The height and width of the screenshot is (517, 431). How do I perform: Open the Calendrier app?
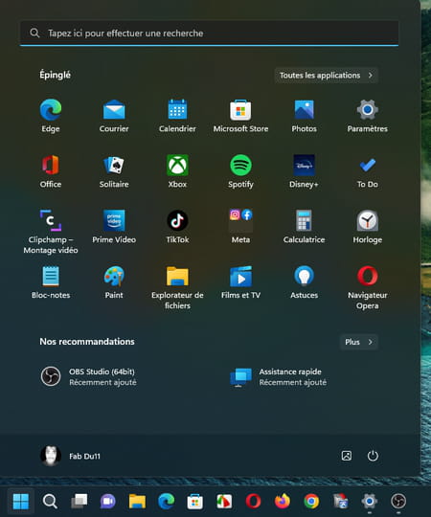click(x=177, y=116)
